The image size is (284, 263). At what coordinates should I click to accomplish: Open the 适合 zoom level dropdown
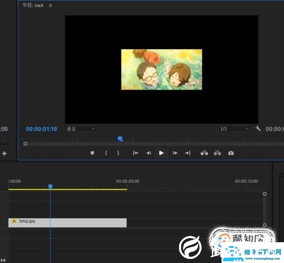81,129
